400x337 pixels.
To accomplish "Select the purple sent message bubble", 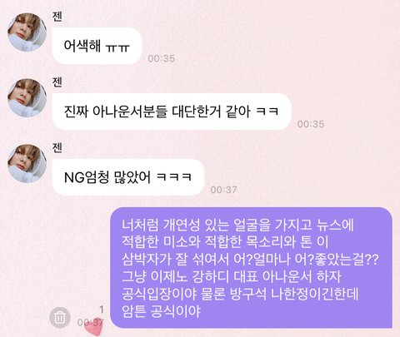I will [251, 268].
